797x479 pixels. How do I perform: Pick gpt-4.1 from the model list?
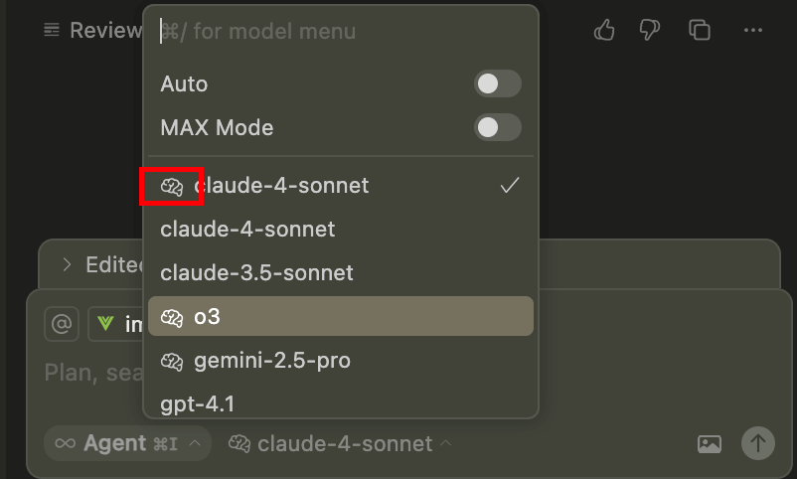(197, 403)
